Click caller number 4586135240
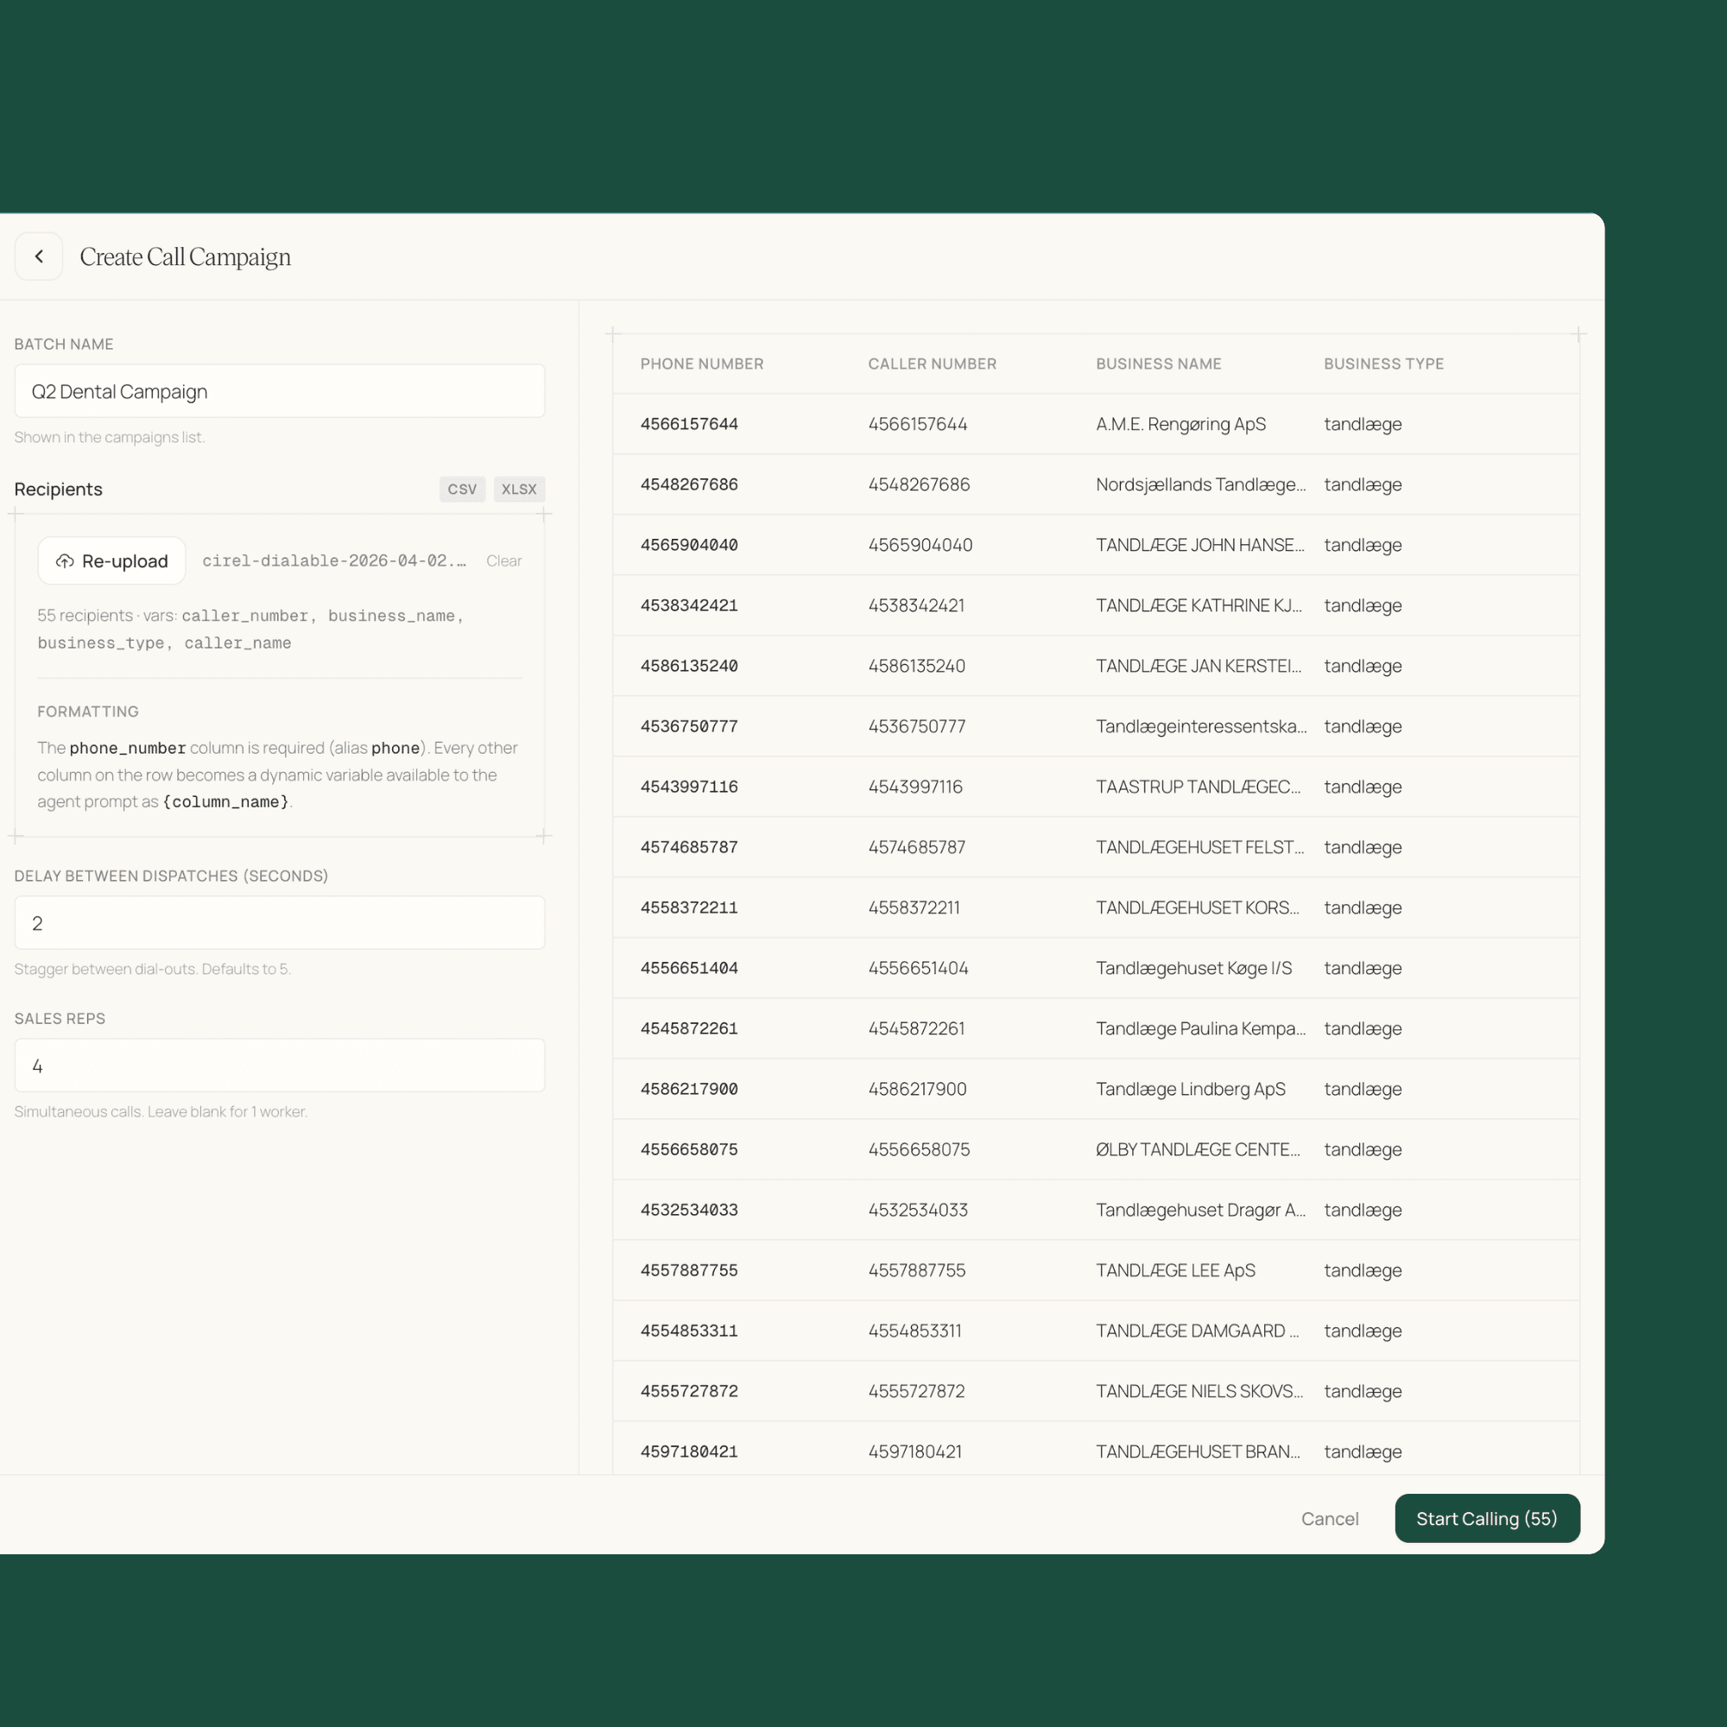 [x=916, y=666]
